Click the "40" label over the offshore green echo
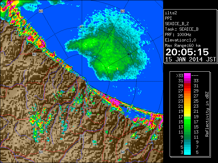 [129, 54]
